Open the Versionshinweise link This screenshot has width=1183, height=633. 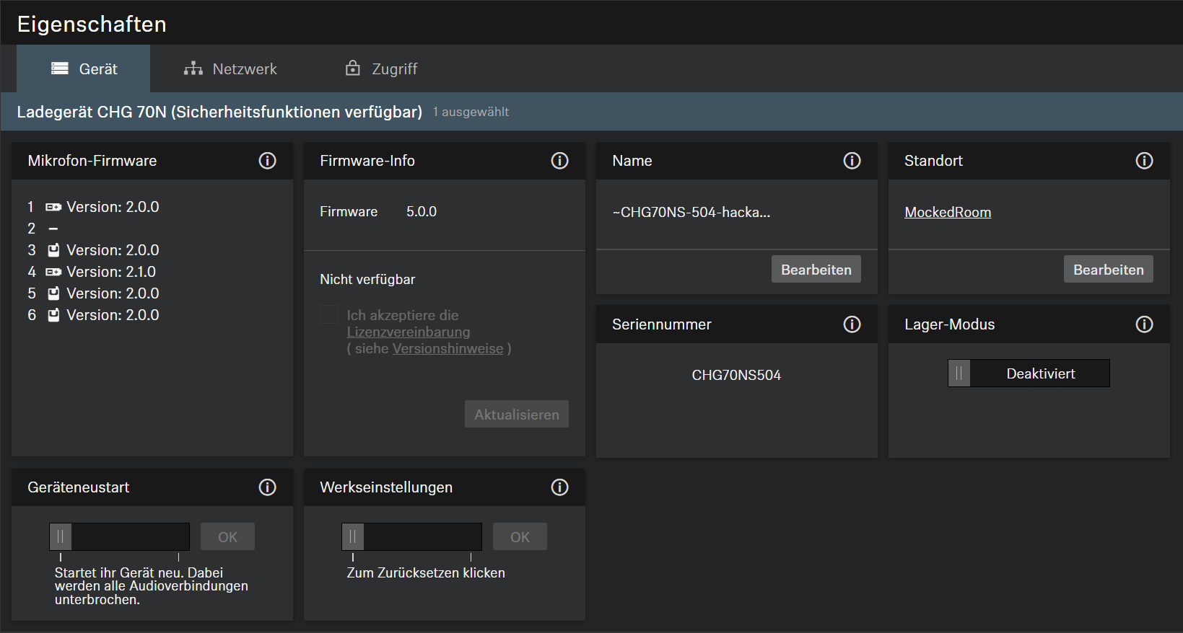tap(448, 349)
